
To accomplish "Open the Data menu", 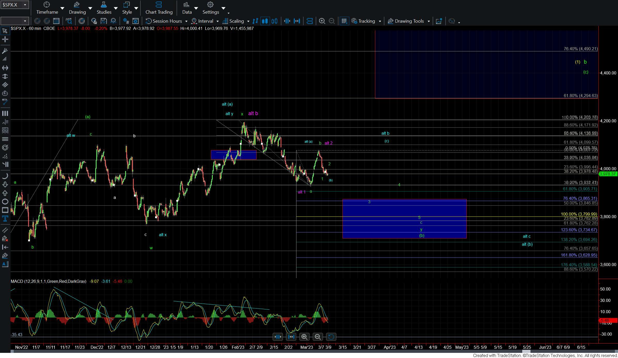I will point(187,8).
